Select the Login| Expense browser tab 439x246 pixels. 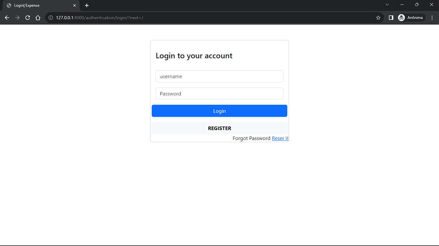[x=41, y=5]
